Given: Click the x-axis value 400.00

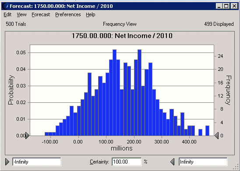Looking at the screenshot, I should tap(189, 142).
